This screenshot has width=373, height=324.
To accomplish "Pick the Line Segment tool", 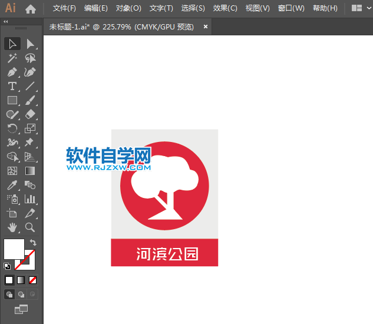I will click(30, 86).
